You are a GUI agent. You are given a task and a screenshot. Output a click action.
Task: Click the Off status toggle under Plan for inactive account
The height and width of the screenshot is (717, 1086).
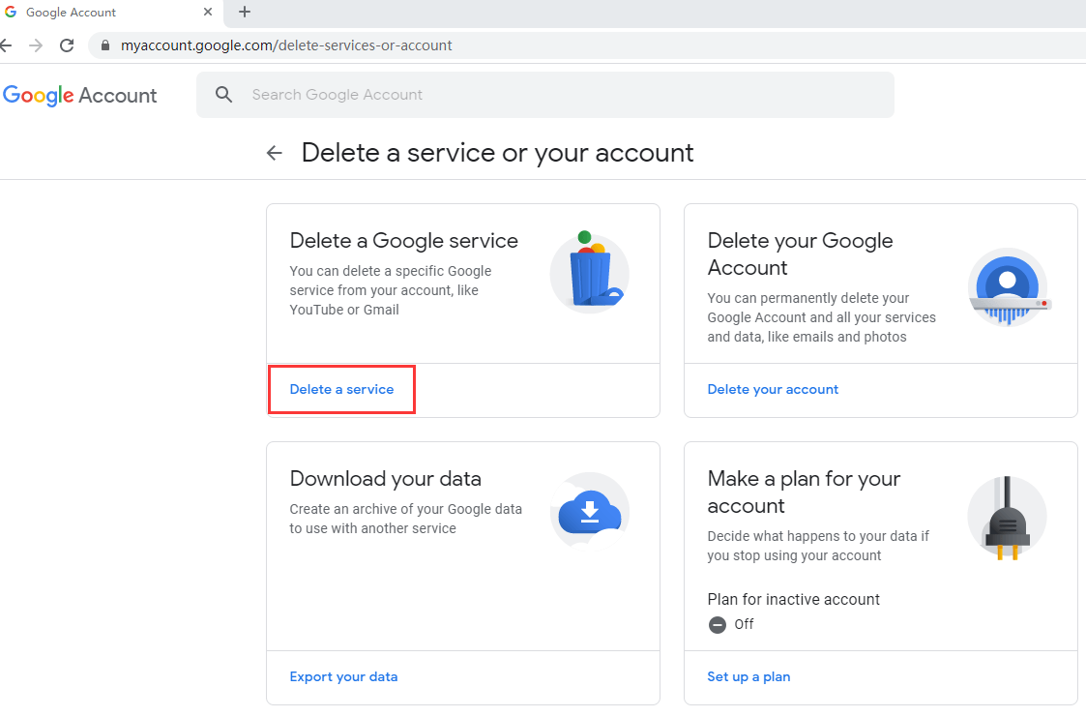[x=717, y=624]
